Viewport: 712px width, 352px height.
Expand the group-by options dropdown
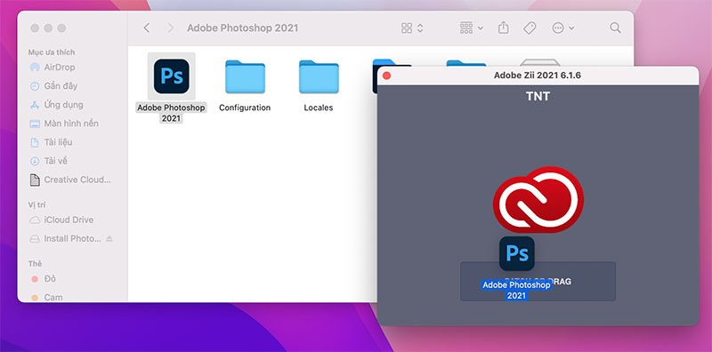coord(472,28)
